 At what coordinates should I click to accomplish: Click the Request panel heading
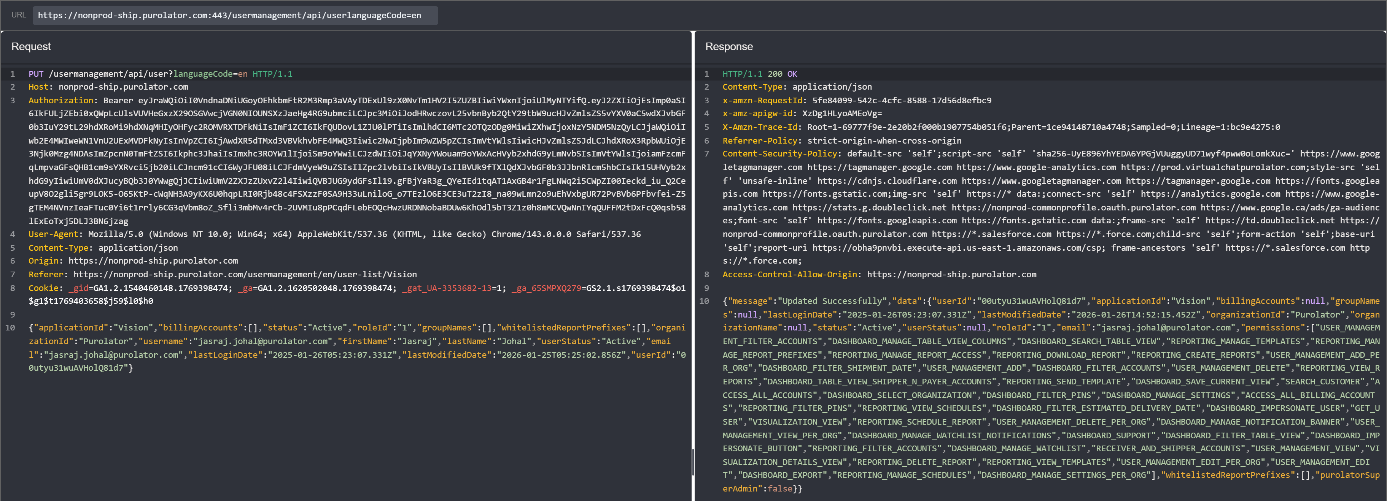pyautogui.click(x=31, y=47)
